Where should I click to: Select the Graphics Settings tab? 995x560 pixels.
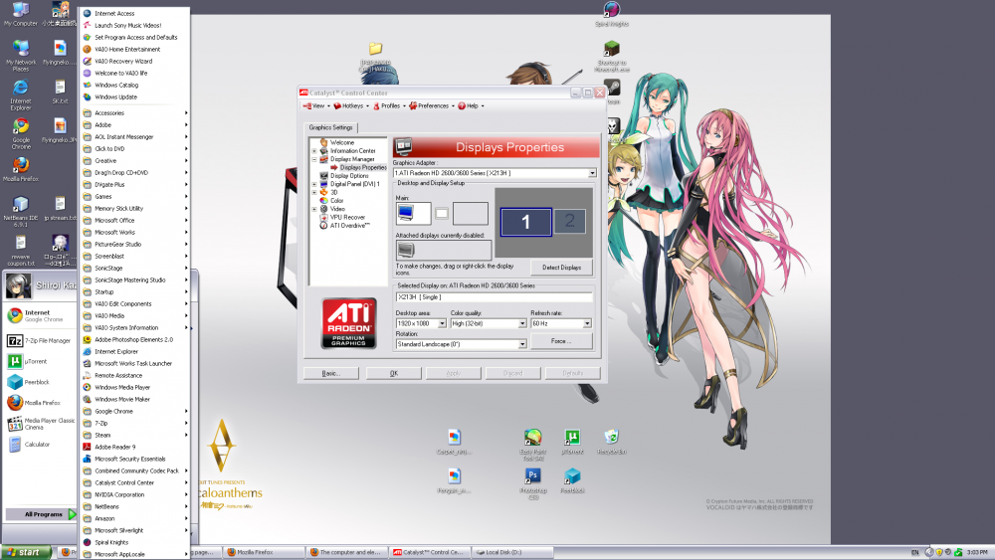[330, 127]
